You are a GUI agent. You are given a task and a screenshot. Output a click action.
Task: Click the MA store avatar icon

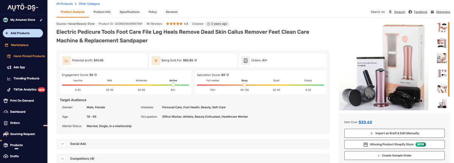5,20
